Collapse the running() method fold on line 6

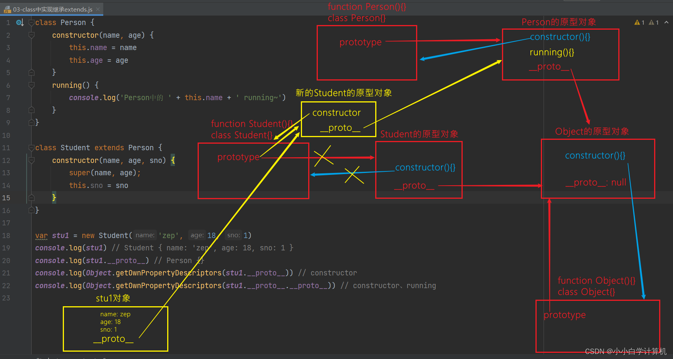pyautogui.click(x=32, y=85)
